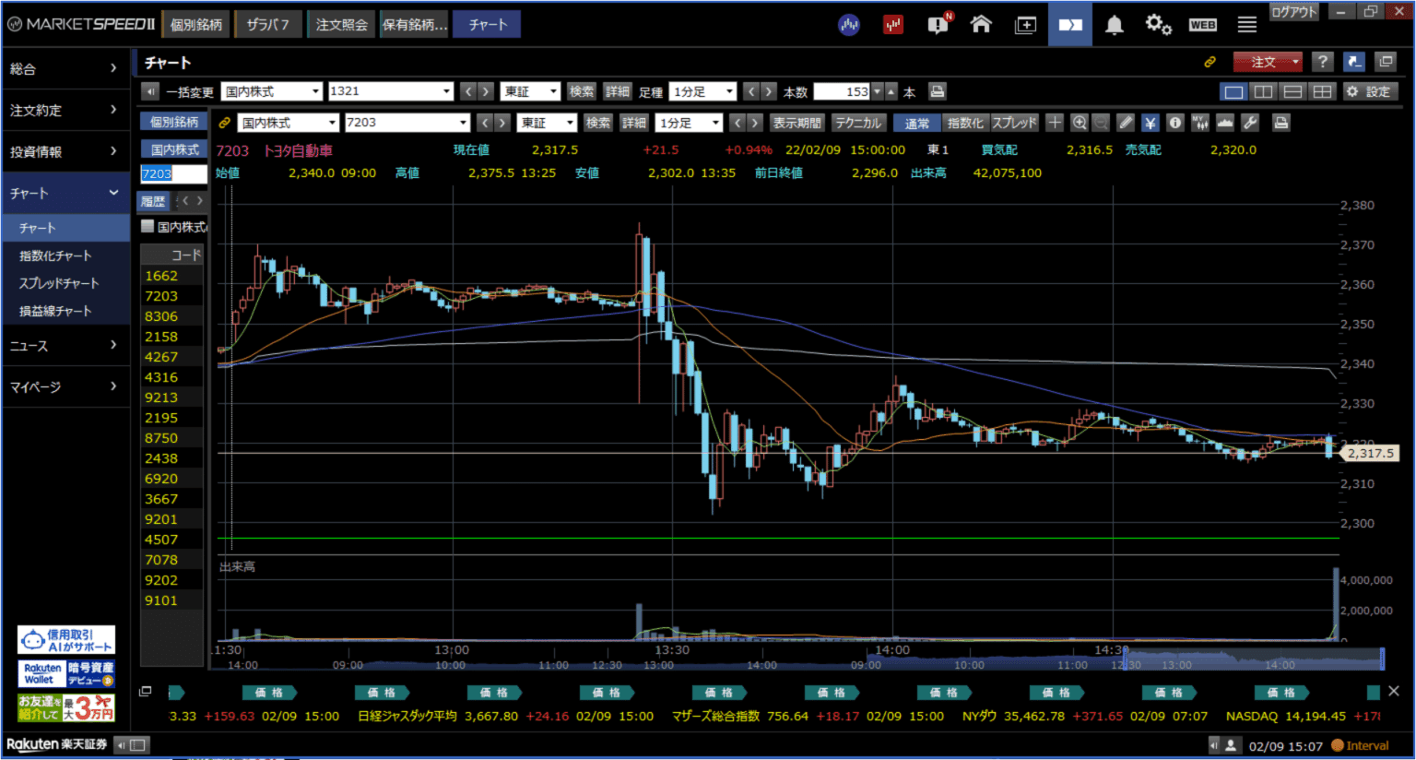
Task: Zoom in with the magnifier plus icon
Action: point(1079,123)
